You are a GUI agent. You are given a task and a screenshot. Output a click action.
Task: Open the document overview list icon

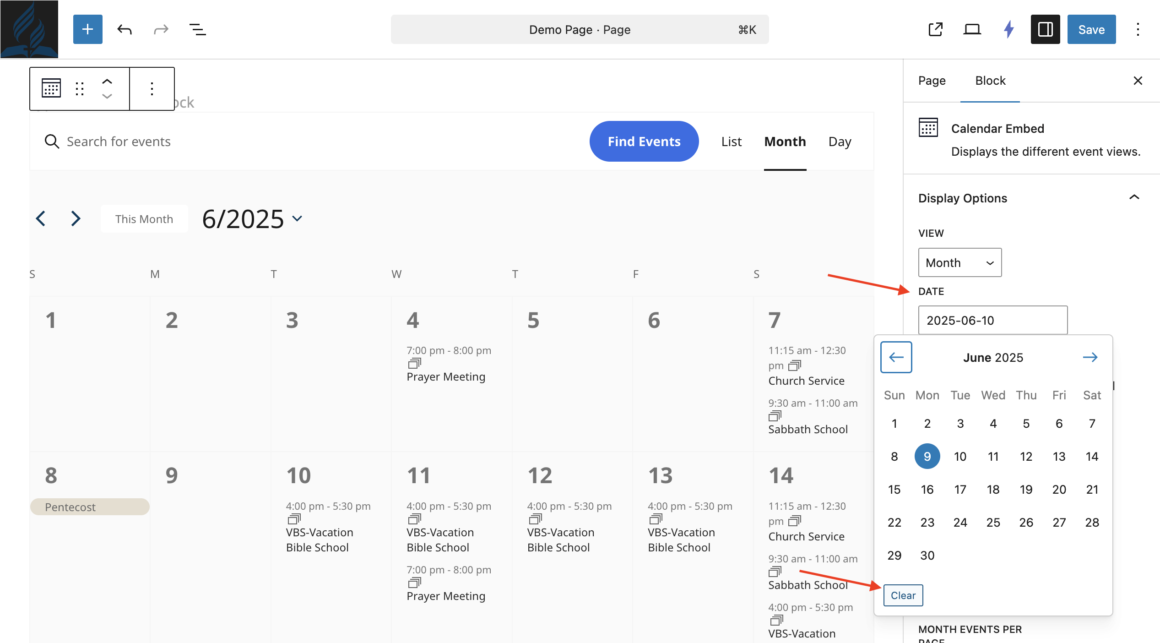pyautogui.click(x=197, y=29)
